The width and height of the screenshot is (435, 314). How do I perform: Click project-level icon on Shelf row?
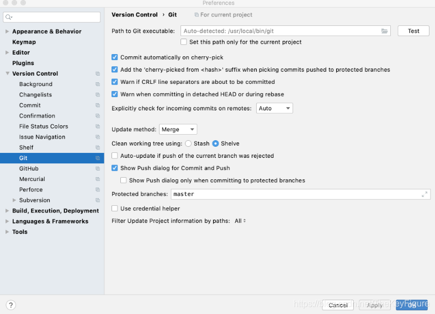(98, 147)
